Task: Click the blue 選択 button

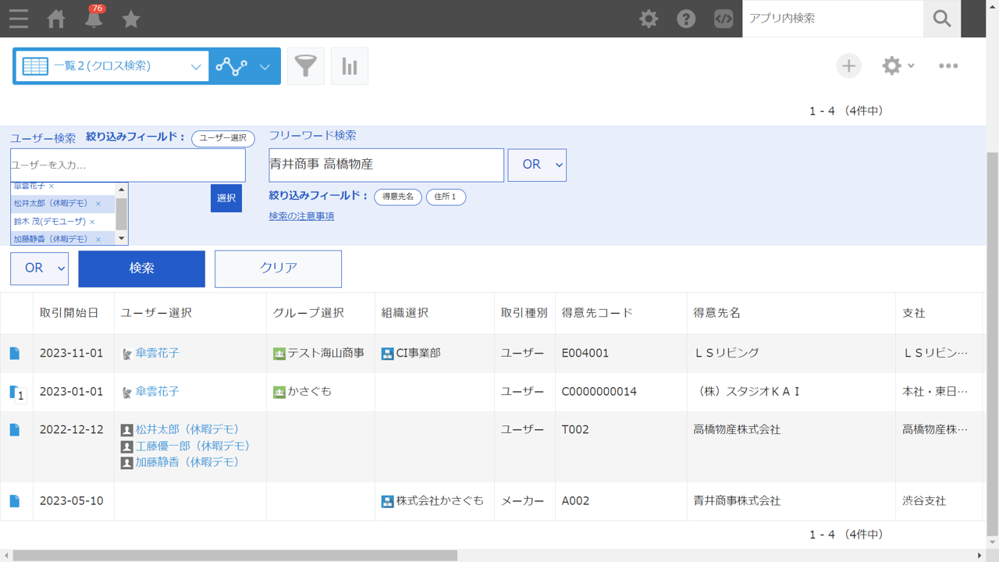Action: (x=226, y=198)
